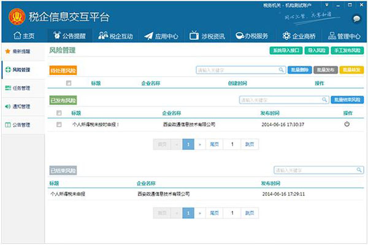Click the 税企信息交互平台 emblem logo

tap(17, 17)
